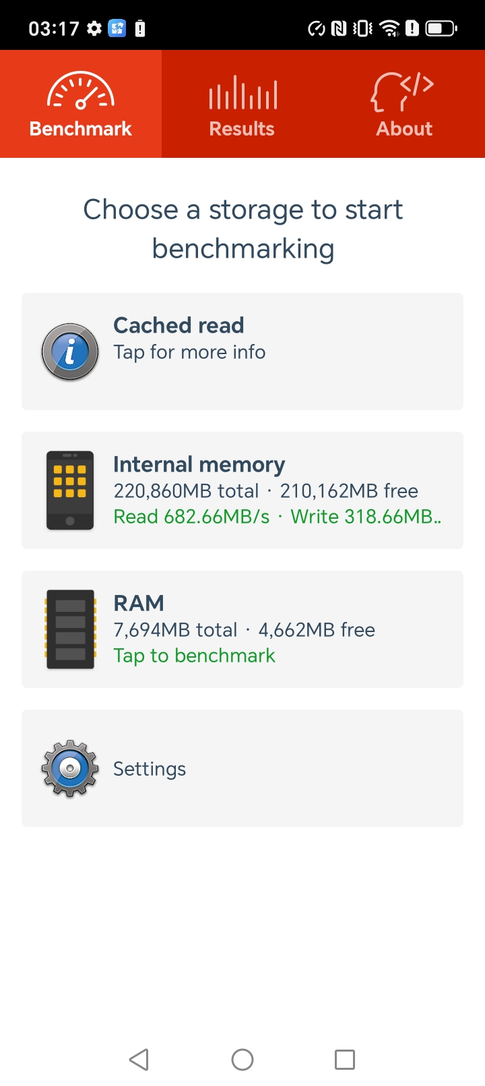Tap "Tap for more info" text
The width and height of the screenshot is (485, 1086).
tap(189, 352)
